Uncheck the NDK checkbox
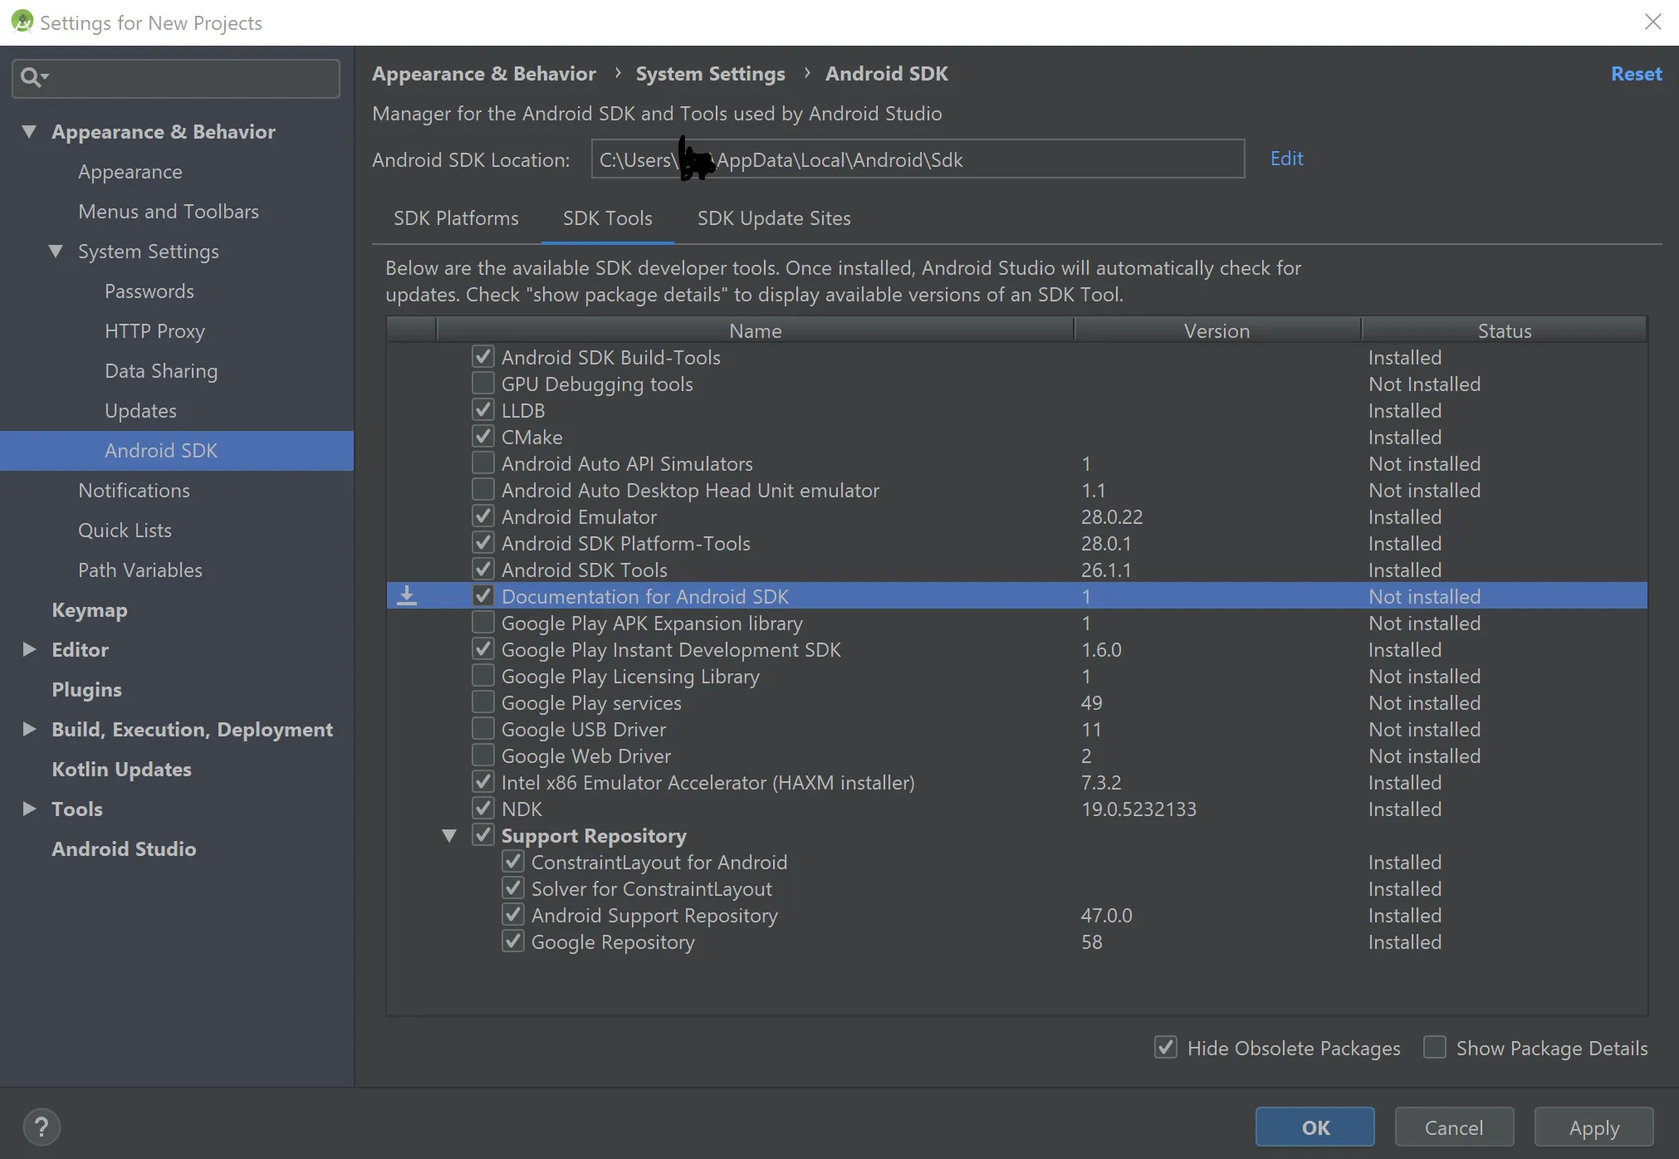Image resolution: width=1679 pixels, height=1159 pixels. (x=483, y=809)
